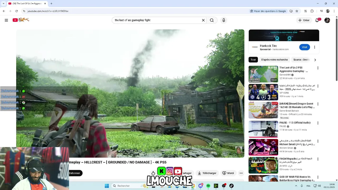Viewport: 338px width, 190px height.
Task: Clear the search query with the X icon
Action: (203, 20)
